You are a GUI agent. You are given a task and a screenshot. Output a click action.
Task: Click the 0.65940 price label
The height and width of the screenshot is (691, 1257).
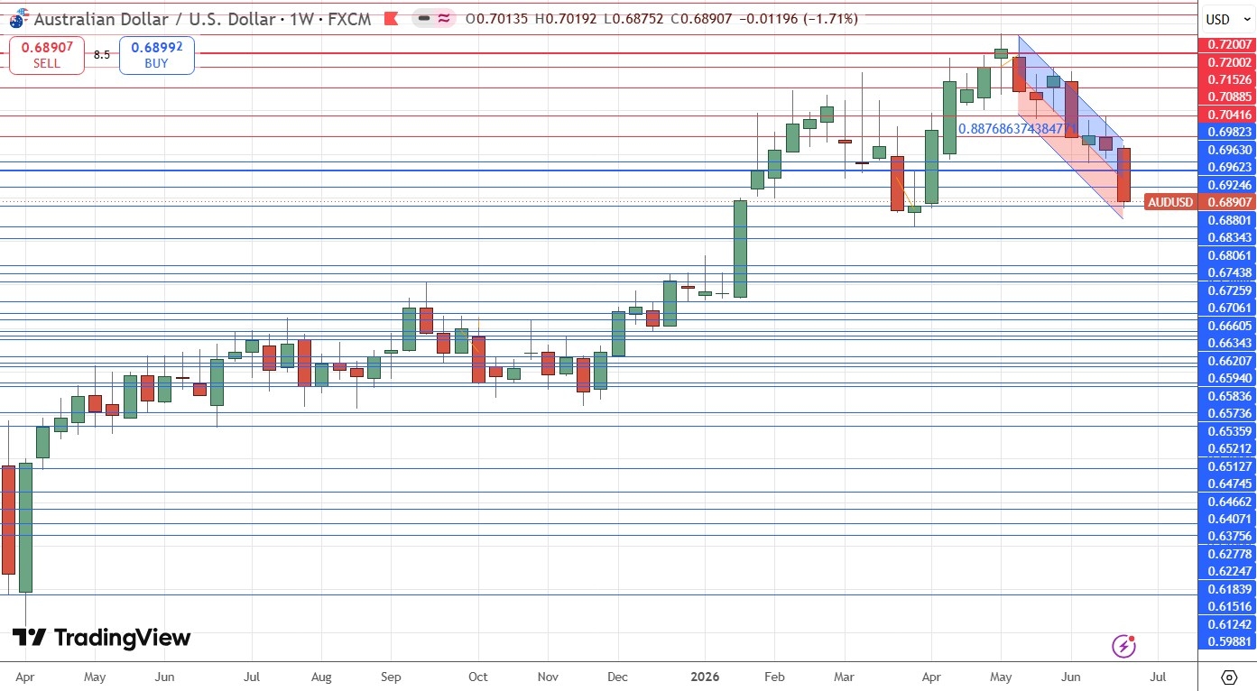[x=1228, y=378]
